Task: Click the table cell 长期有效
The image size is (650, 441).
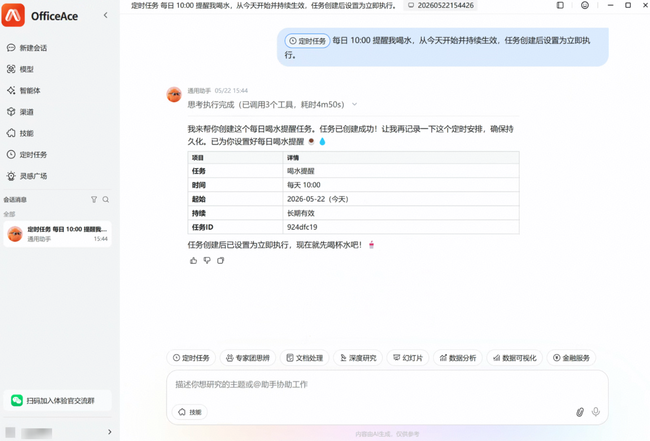Action: coord(301,213)
